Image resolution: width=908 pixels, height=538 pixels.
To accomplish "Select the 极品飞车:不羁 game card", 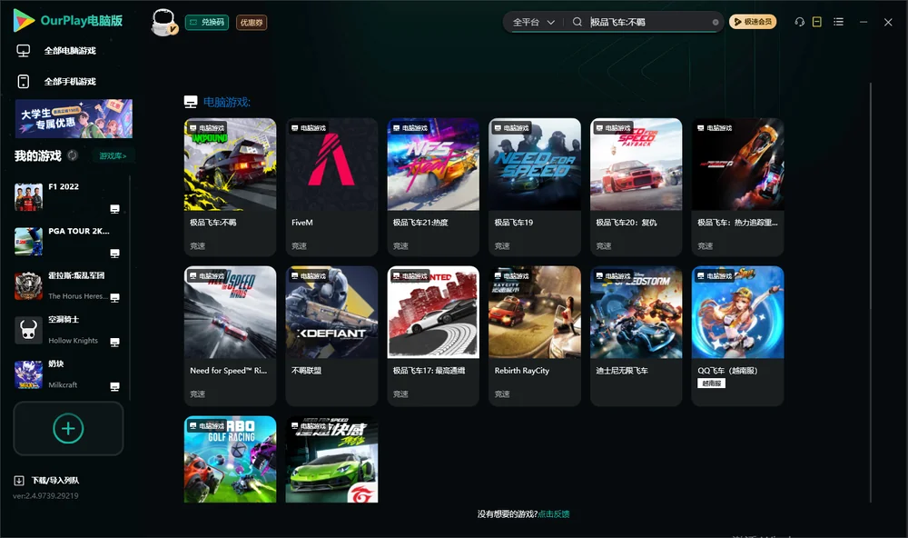I will (x=230, y=186).
